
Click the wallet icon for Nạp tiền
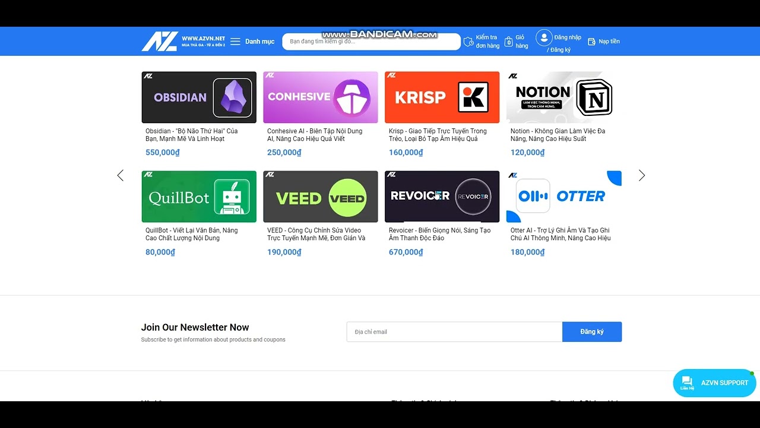tap(591, 42)
